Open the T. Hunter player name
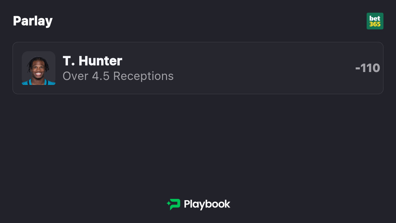 coord(92,61)
